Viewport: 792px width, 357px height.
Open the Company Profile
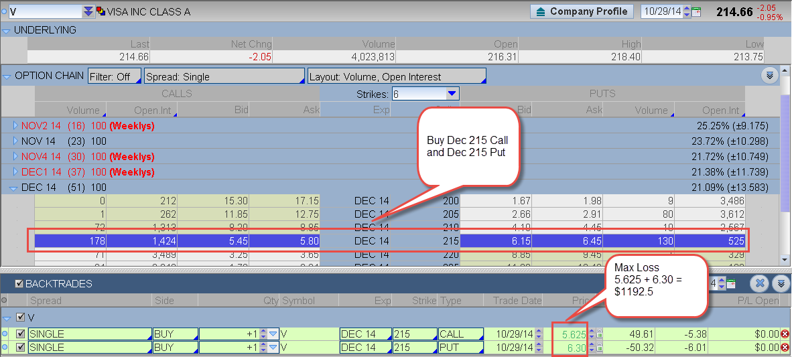582,11
